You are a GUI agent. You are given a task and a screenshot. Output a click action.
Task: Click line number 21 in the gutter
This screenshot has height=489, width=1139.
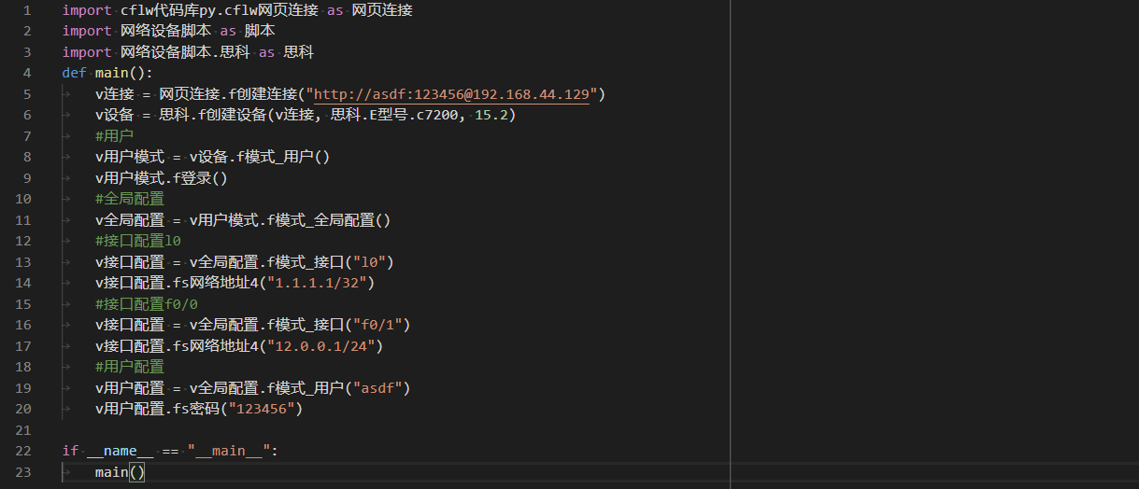22,430
